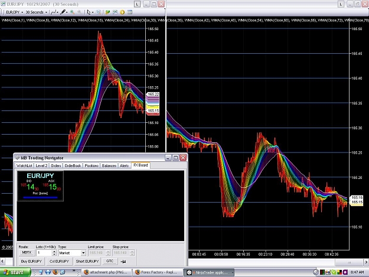Click the EUR/JPY quote tile header
Screen dimensions: 369x277
tap(40, 175)
